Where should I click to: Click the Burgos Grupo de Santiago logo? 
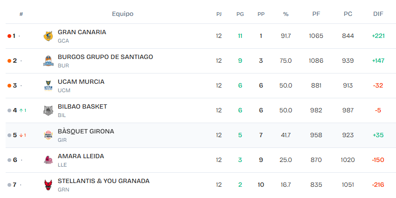pos(48,61)
